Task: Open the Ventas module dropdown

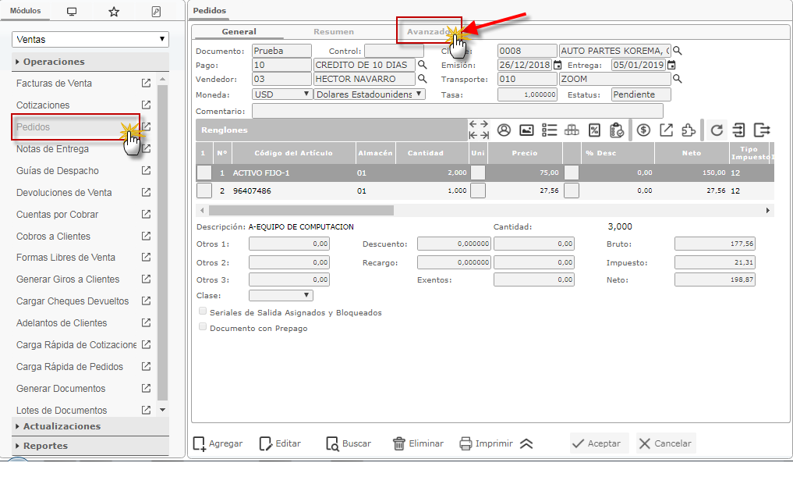Action: [x=90, y=39]
